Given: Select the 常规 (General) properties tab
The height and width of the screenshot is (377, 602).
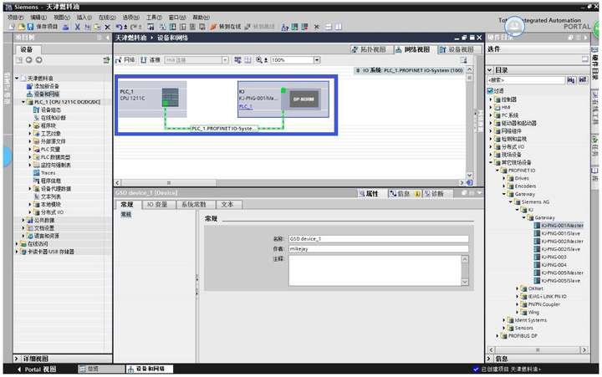Looking at the screenshot, I should 127,204.
